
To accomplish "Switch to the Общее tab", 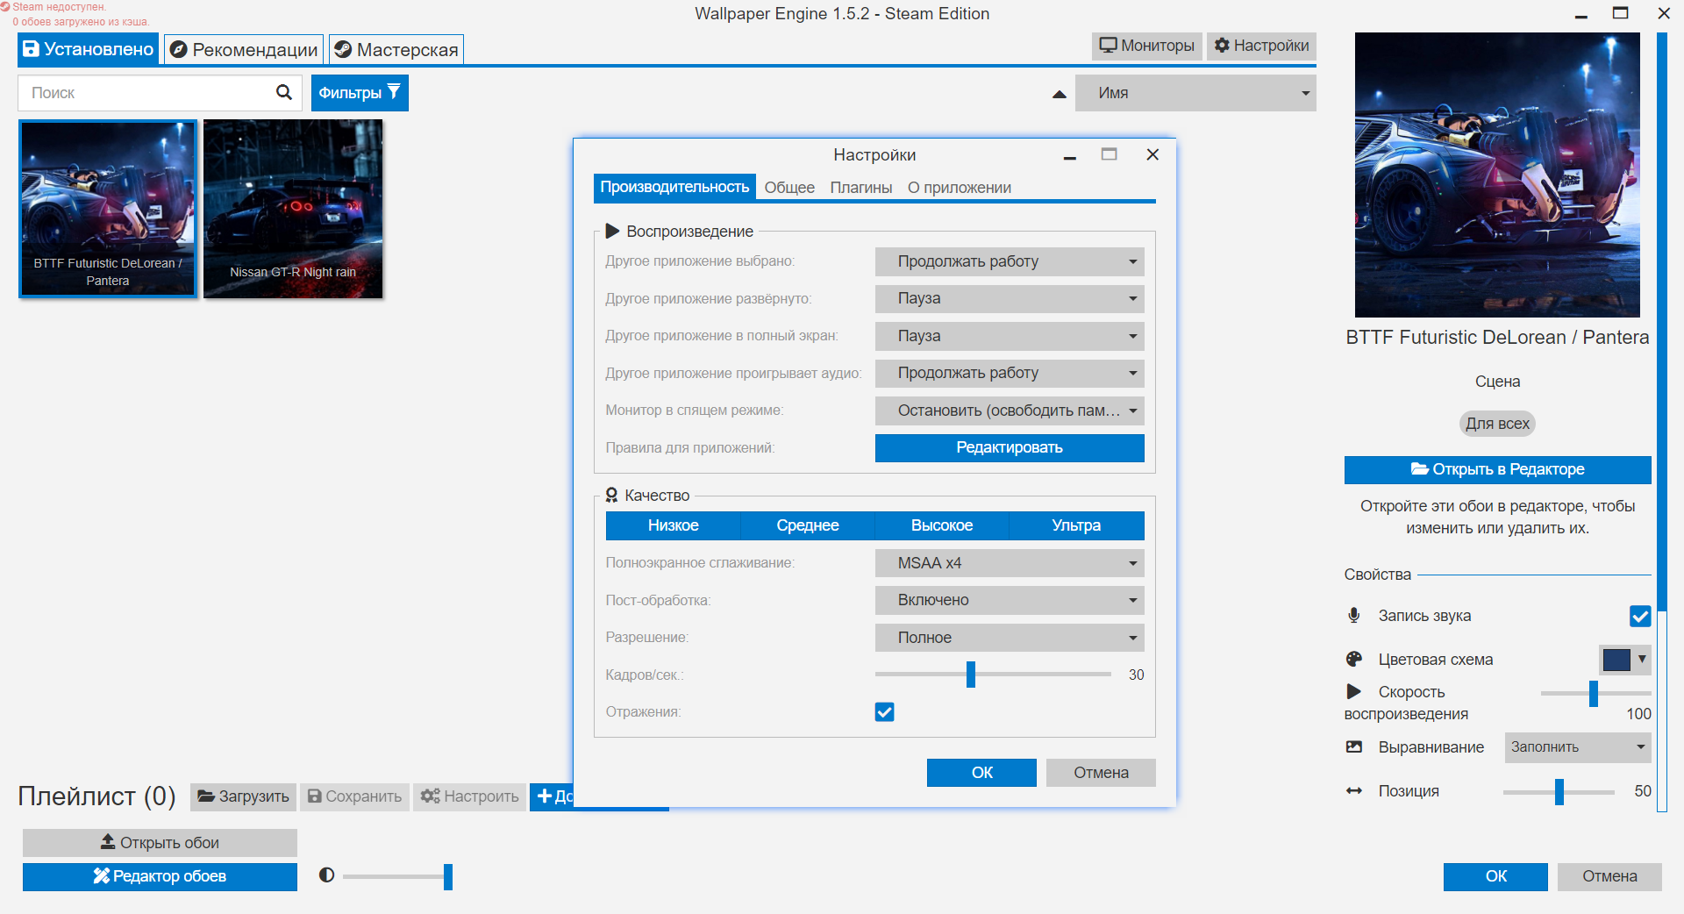I will 789,188.
